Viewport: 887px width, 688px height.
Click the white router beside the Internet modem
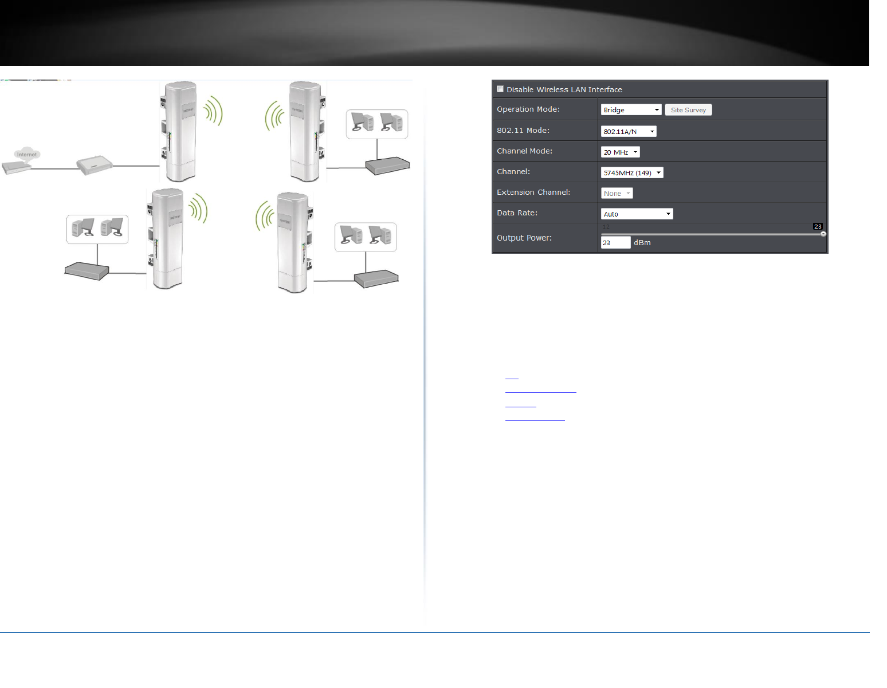(95, 165)
